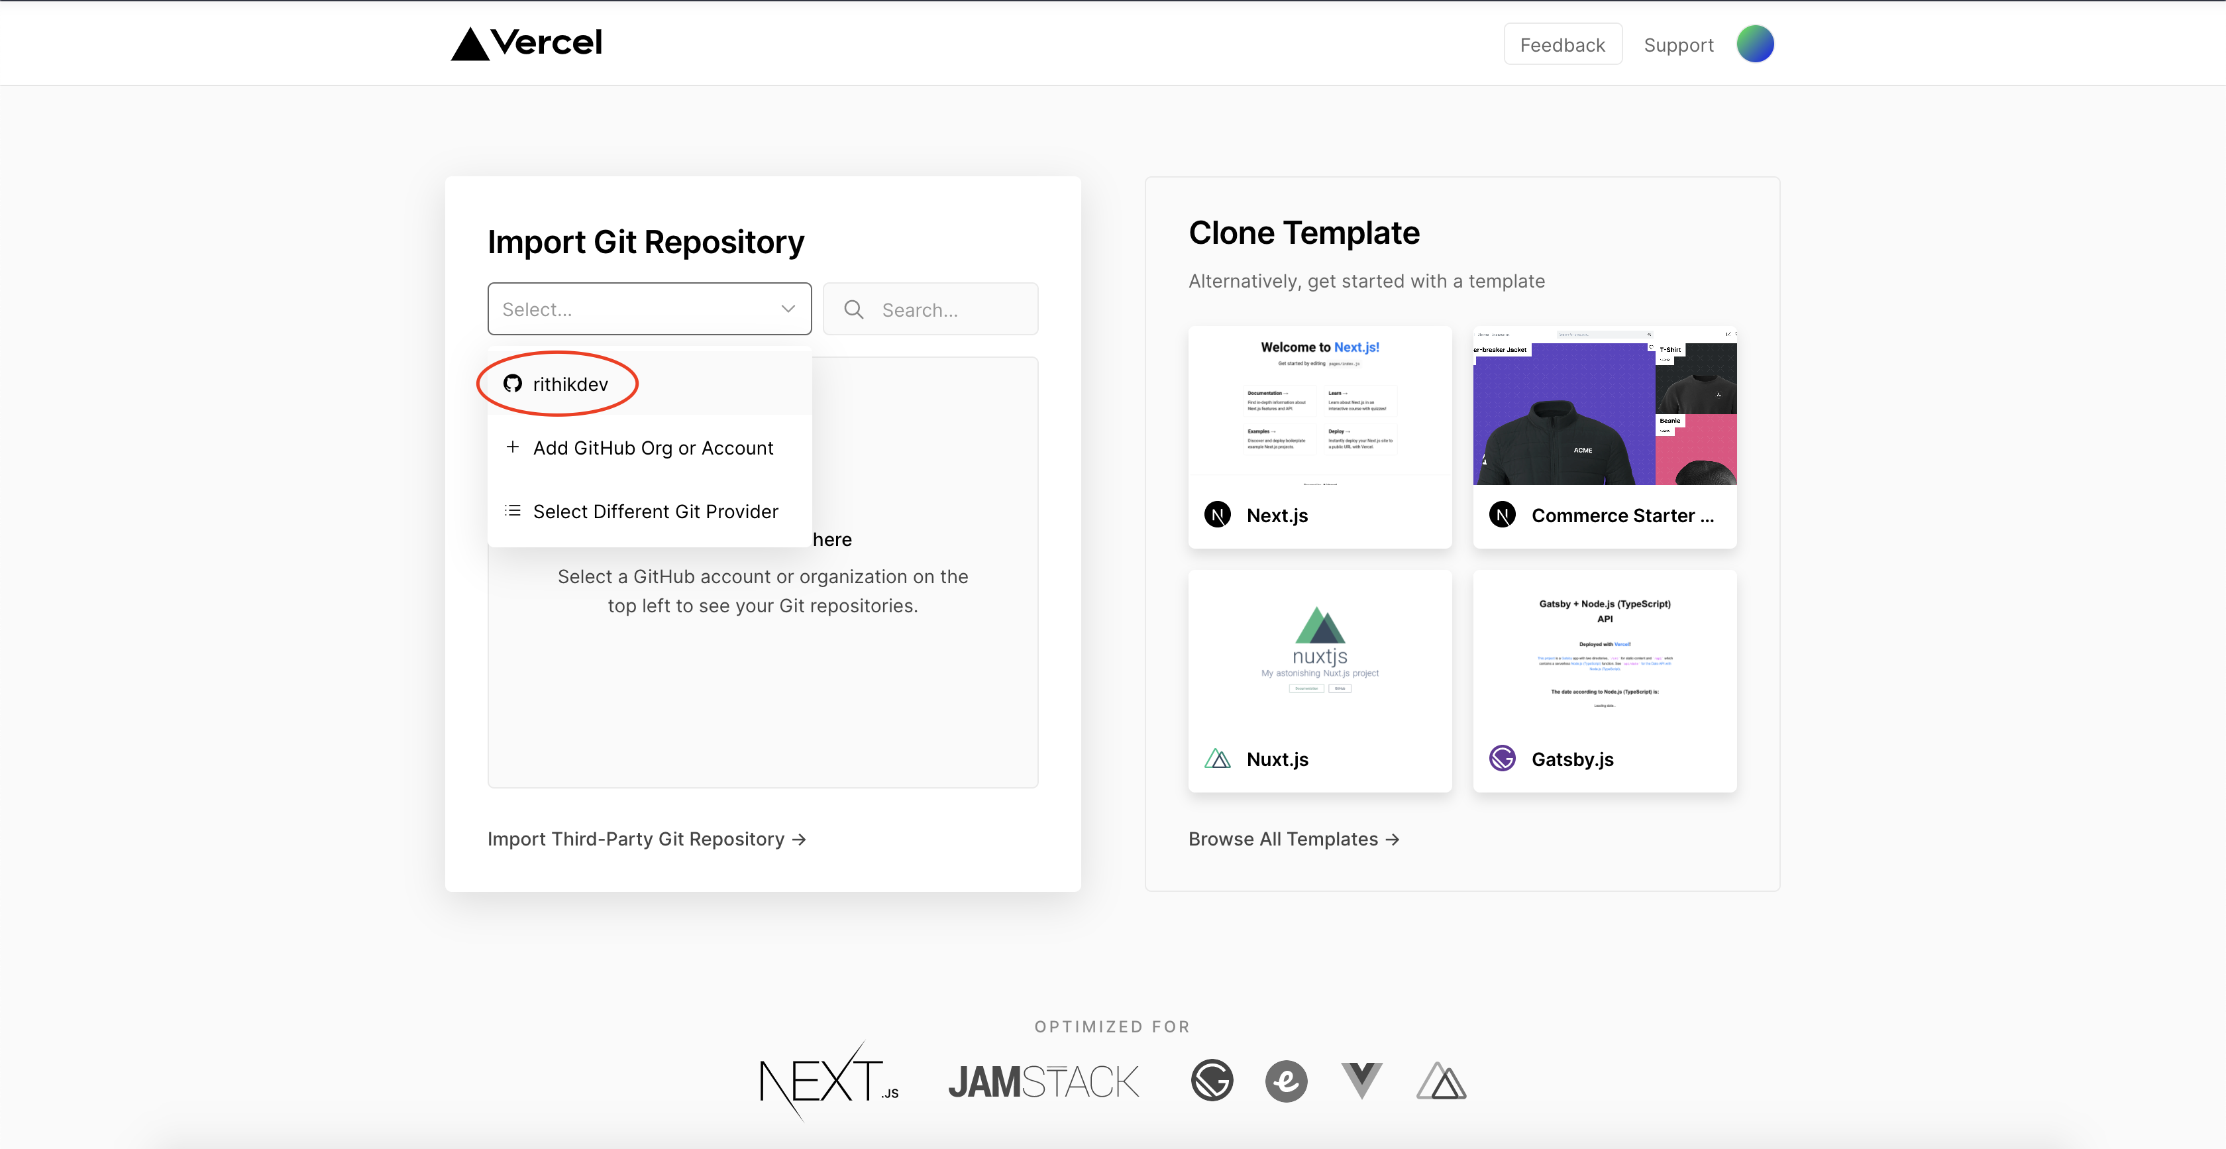Viewport: 2226px width, 1149px height.
Task: Click the Next.js logo in footer
Action: click(x=828, y=1081)
